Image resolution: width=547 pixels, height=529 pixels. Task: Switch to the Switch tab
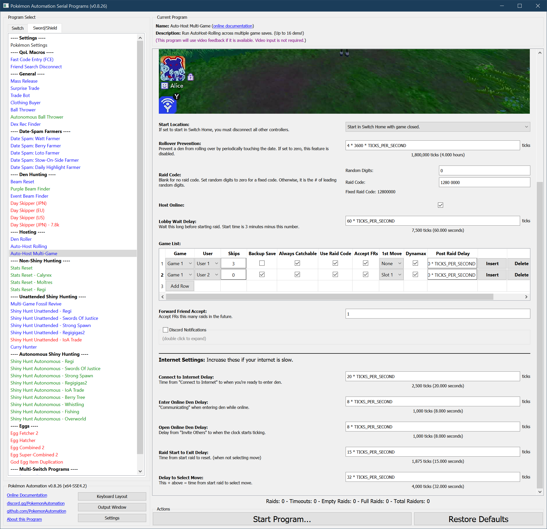click(x=18, y=28)
